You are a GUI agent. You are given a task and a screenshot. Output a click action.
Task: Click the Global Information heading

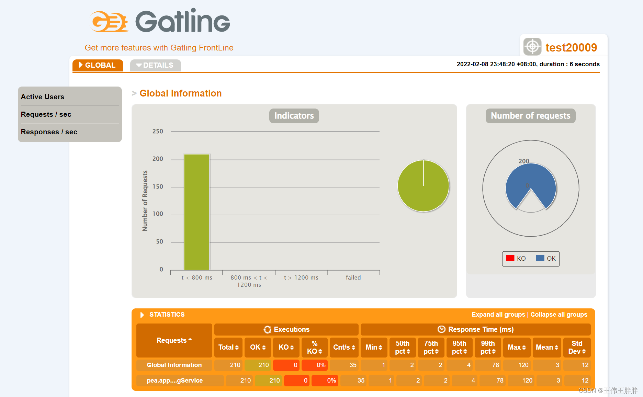tap(181, 93)
